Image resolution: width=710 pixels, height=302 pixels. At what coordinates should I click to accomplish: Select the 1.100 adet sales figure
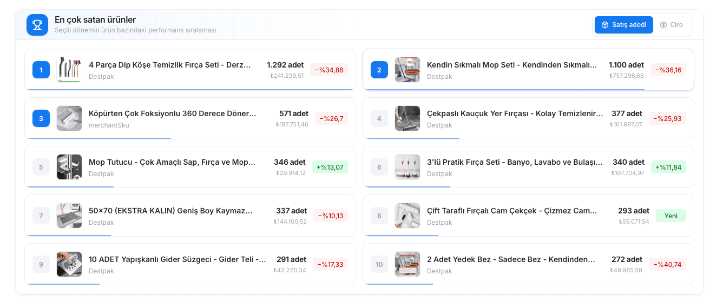click(x=626, y=65)
